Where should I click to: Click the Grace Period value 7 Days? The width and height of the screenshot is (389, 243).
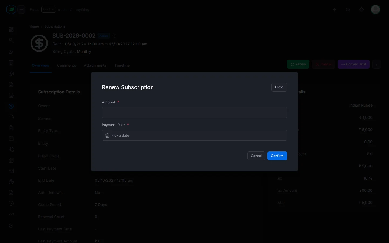pos(101,205)
